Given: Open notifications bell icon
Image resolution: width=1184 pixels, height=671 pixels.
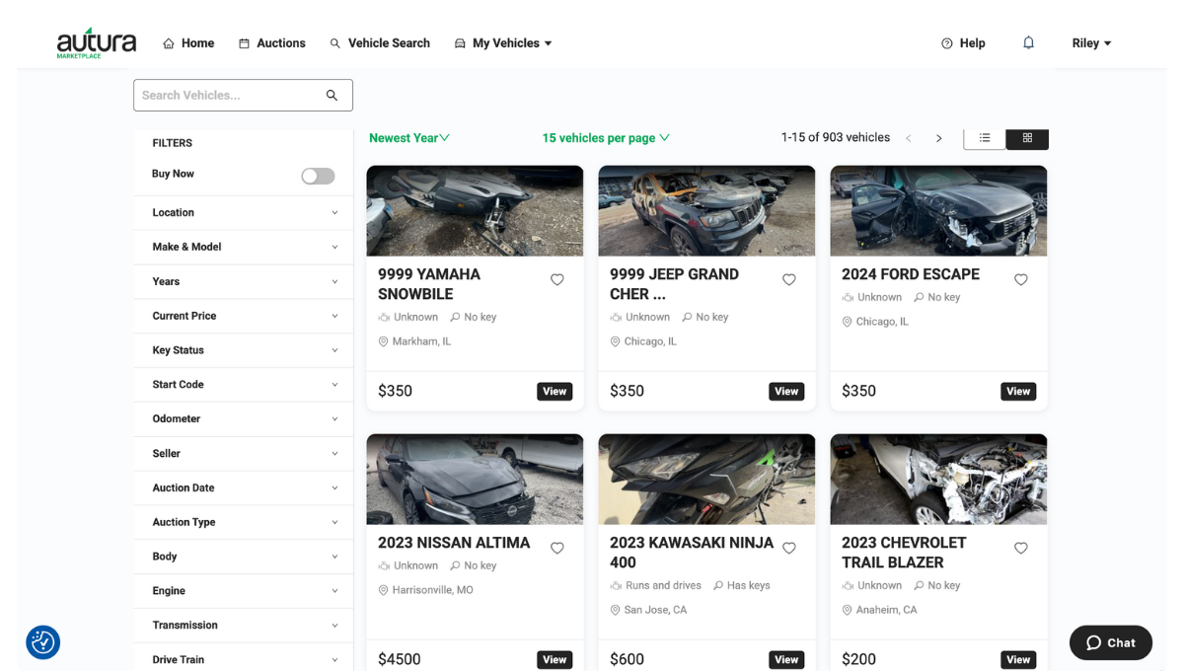Looking at the screenshot, I should click(x=1028, y=42).
